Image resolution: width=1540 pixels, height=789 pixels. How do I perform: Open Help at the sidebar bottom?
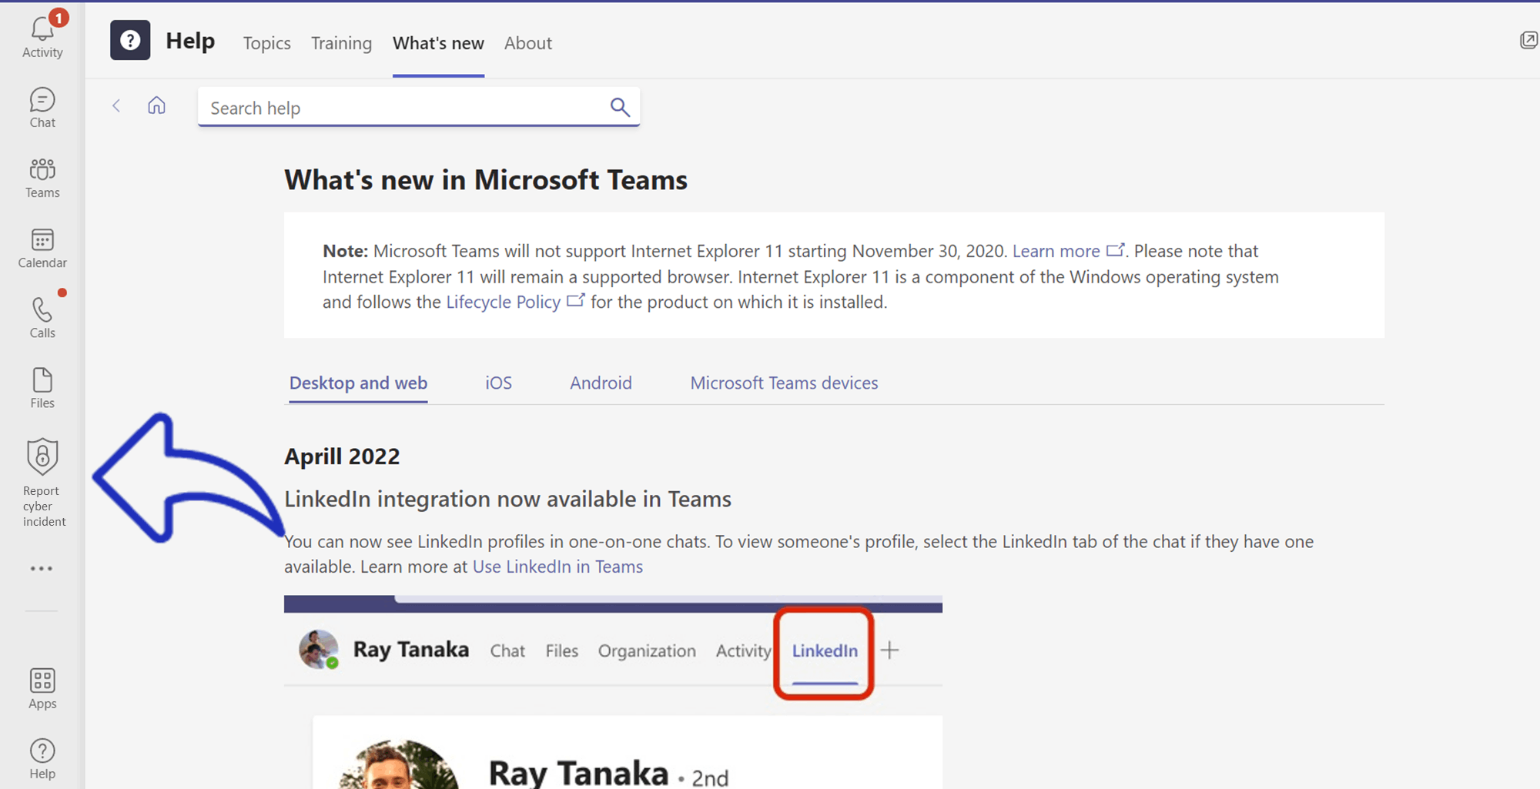[42, 759]
